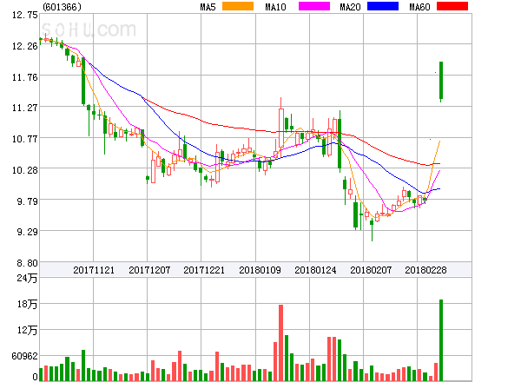
Task: Click the MA5 legend label
Action: click(208, 7)
